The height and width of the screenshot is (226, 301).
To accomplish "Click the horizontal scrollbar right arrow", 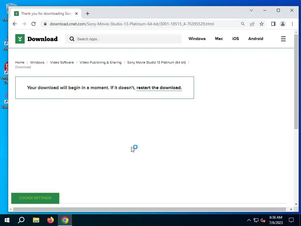I will click(291, 209).
